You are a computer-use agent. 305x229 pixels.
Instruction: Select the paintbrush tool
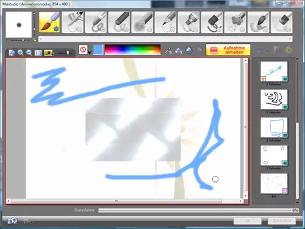(49, 22)
